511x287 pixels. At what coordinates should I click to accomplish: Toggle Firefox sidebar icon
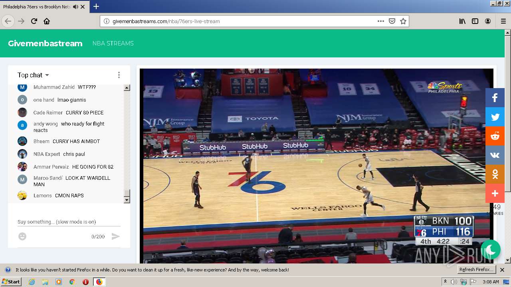coord(475,21)
